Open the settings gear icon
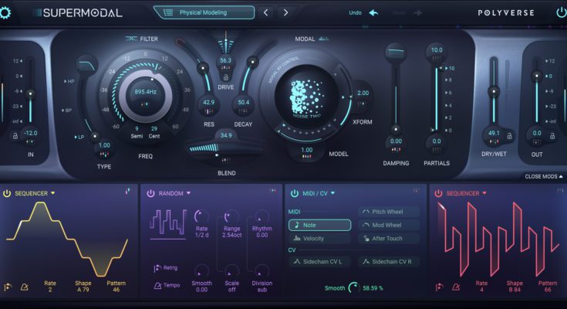 point(7,12)
